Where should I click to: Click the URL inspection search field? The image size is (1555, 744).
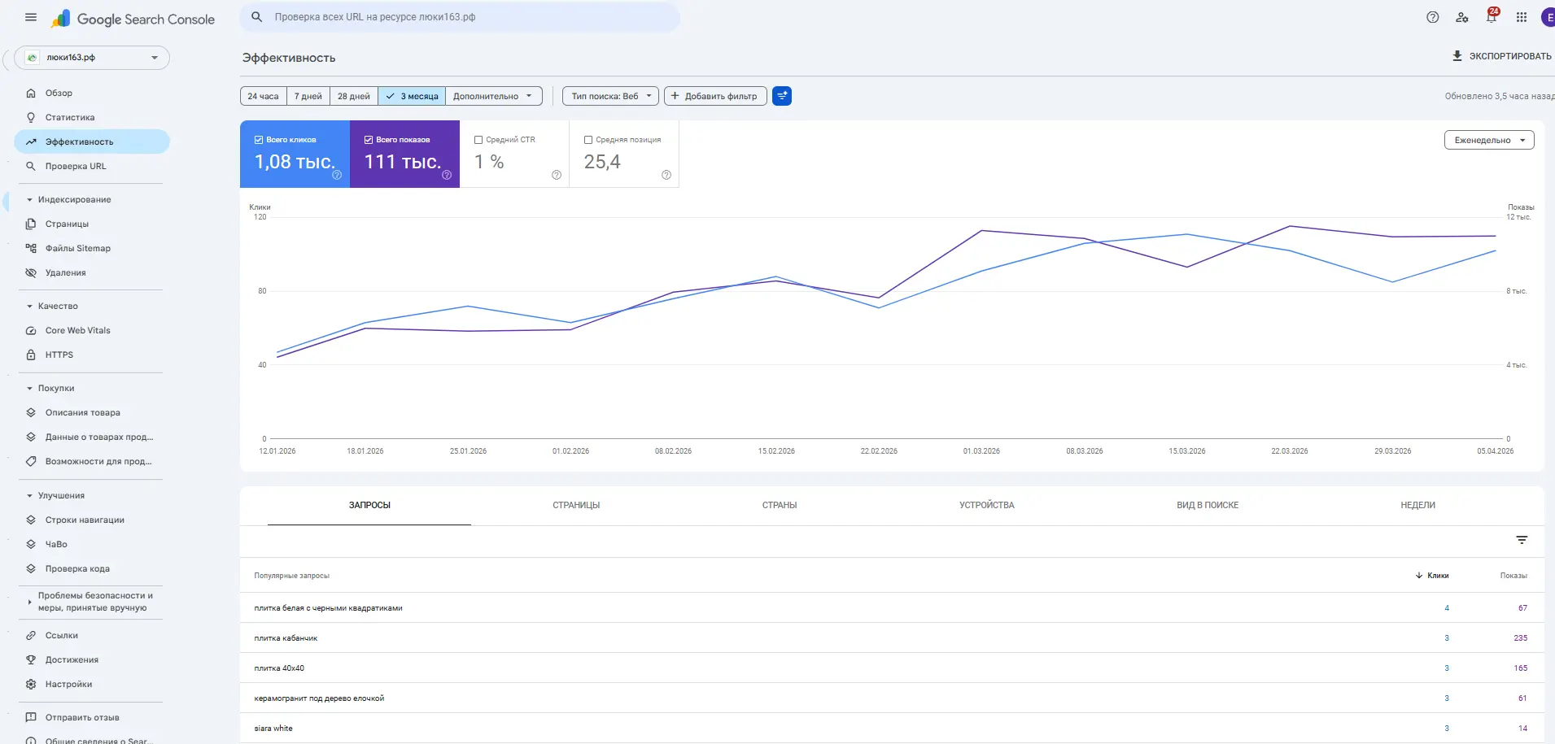click(460, 17)
